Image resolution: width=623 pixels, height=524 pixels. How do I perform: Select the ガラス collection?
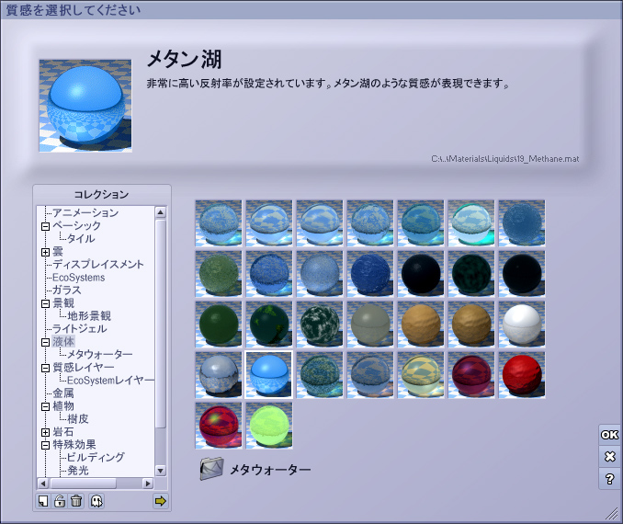(x=66, y=290)
